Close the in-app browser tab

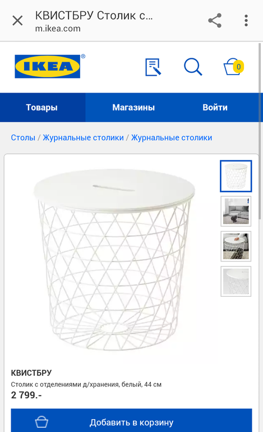(17, 21)
